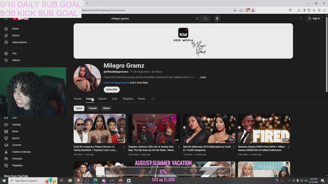Show hidden system tray icons chevron
This screenshot has height=184, width=328.
tap(290, 181)
